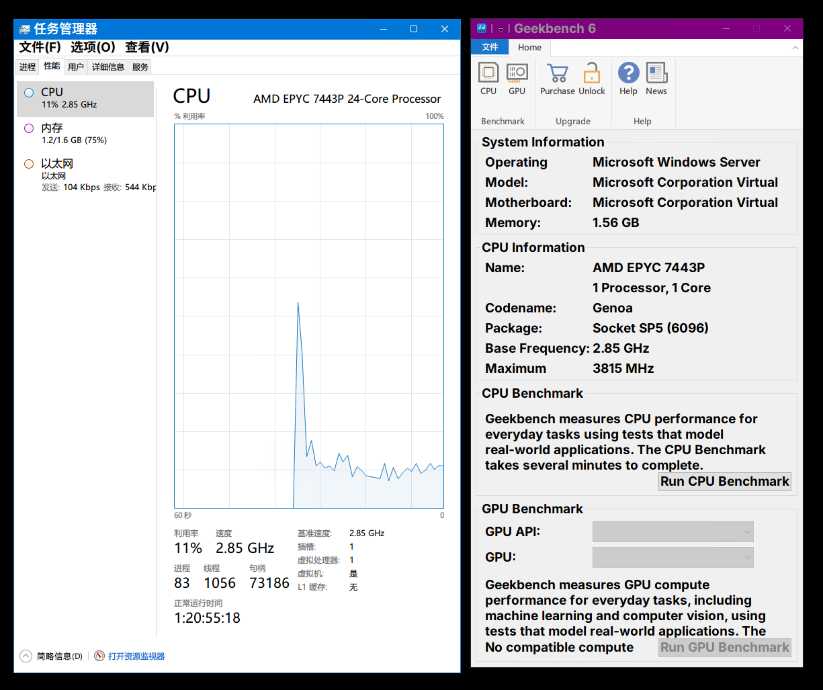Select the CPU ring icon in sidebar
The width and height of the screenshot is (823, 690).
(x=29, y=93)
